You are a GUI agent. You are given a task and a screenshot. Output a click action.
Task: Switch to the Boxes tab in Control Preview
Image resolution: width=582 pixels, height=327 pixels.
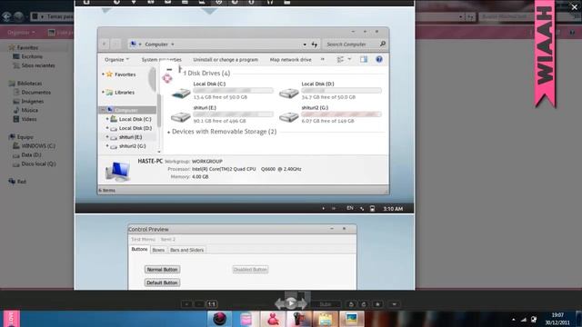[158, 250]
